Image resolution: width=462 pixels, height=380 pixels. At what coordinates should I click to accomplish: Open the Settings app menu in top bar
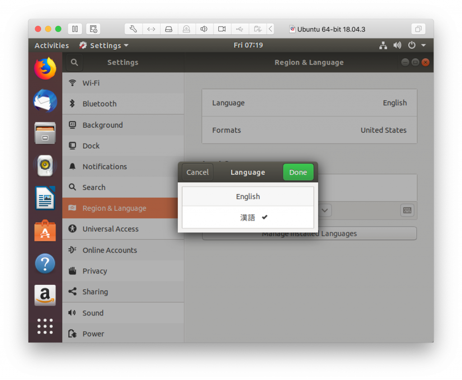coord(104,46)
